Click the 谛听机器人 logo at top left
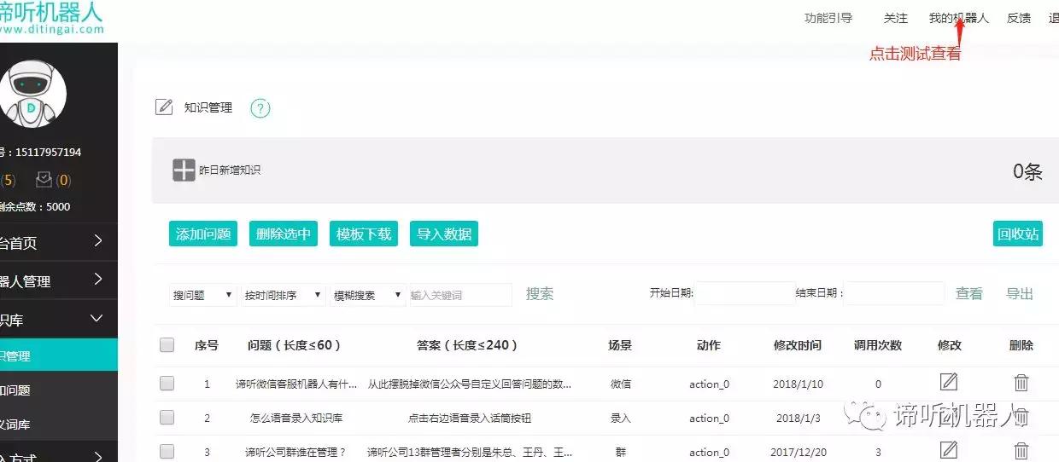The image size is (1059, 462). tap(51, 17)
